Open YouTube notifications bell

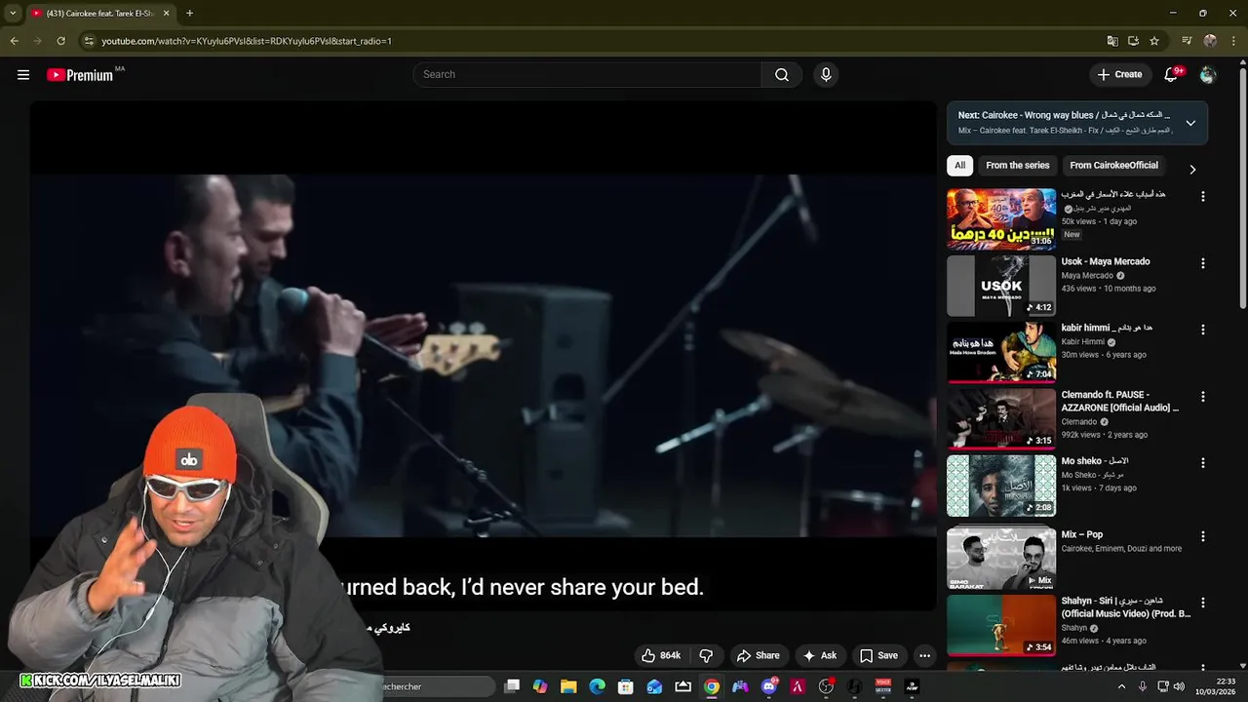click(x=1172, y=74)
